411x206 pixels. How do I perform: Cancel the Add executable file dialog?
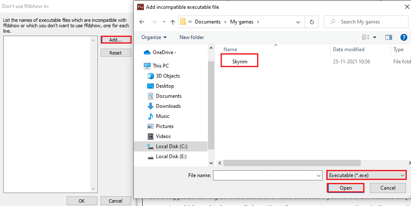click(388, 188)
